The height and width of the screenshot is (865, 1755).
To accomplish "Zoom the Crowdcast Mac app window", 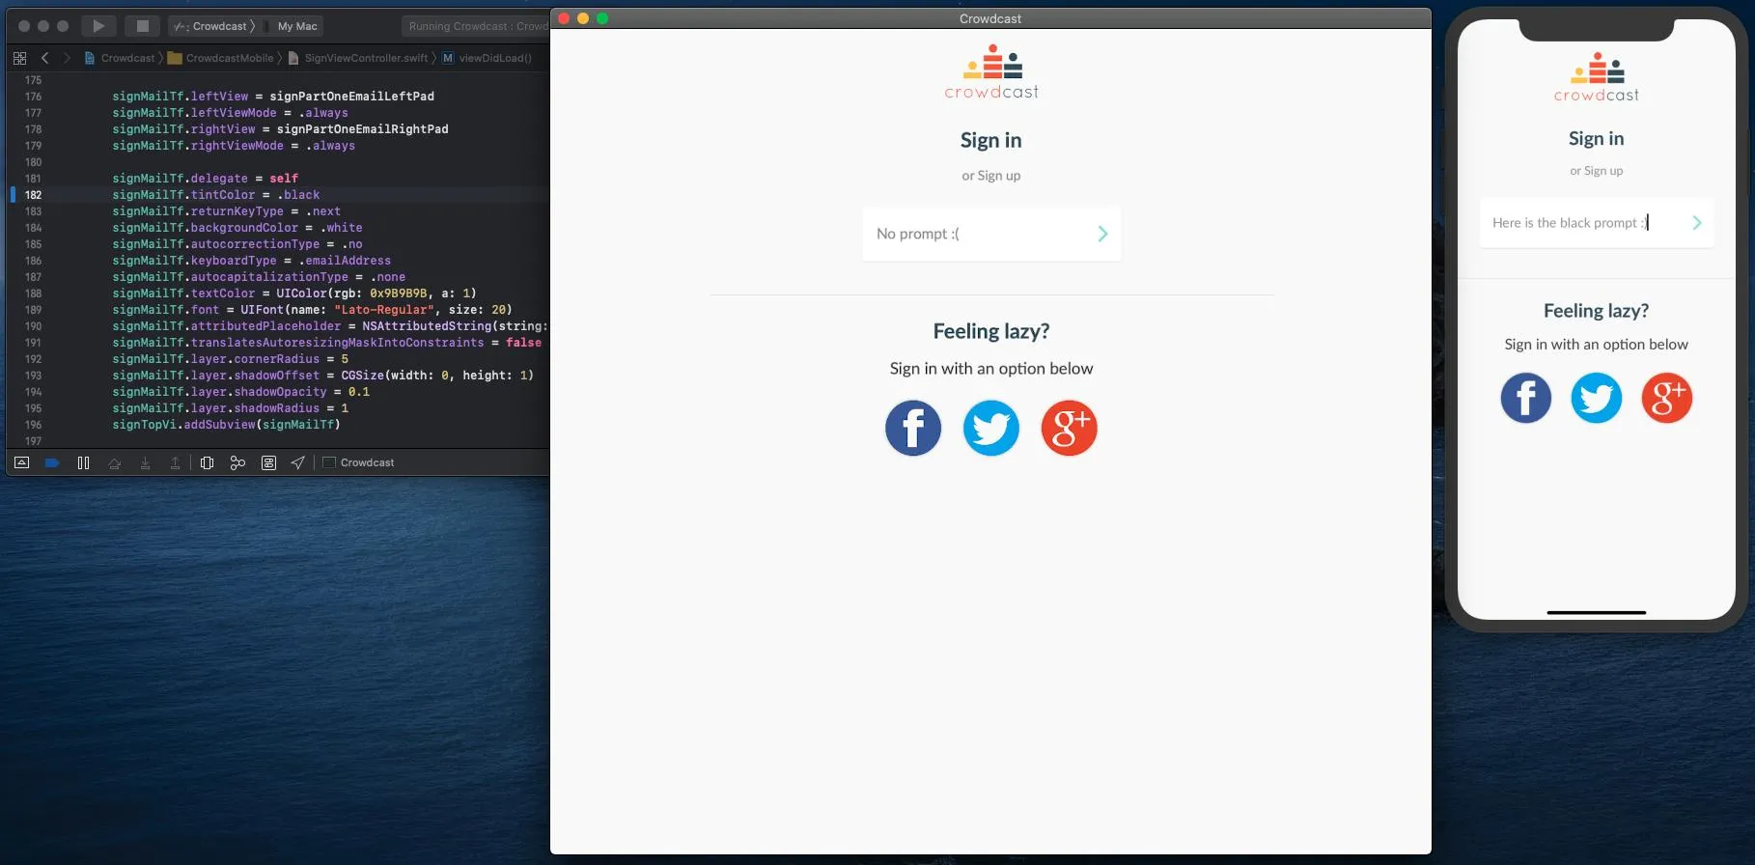I will (602, 18).
